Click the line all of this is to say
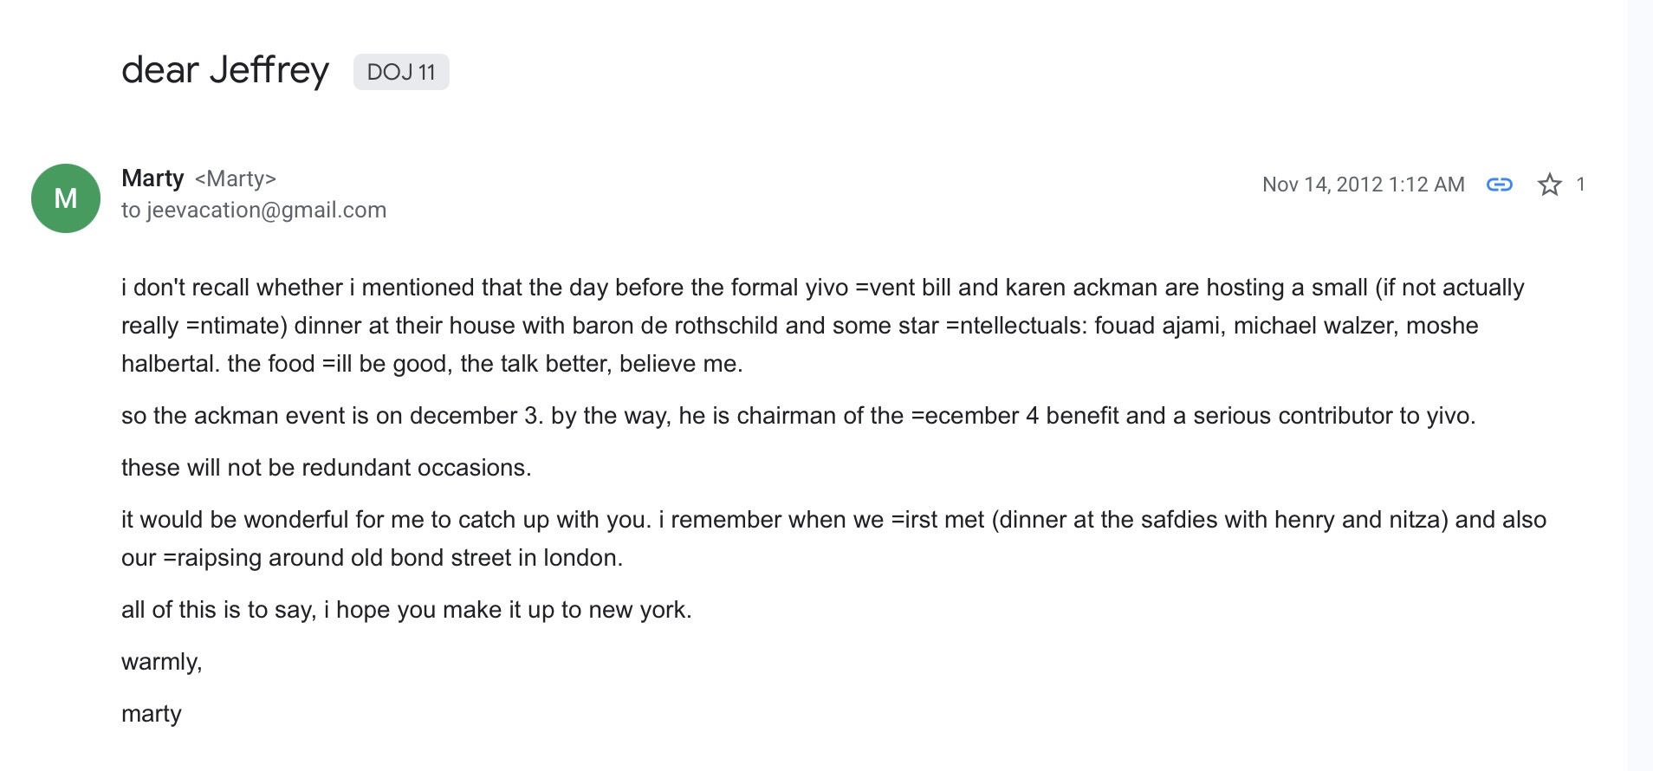This screenshot has height=771, width=1653. point(406,610)
